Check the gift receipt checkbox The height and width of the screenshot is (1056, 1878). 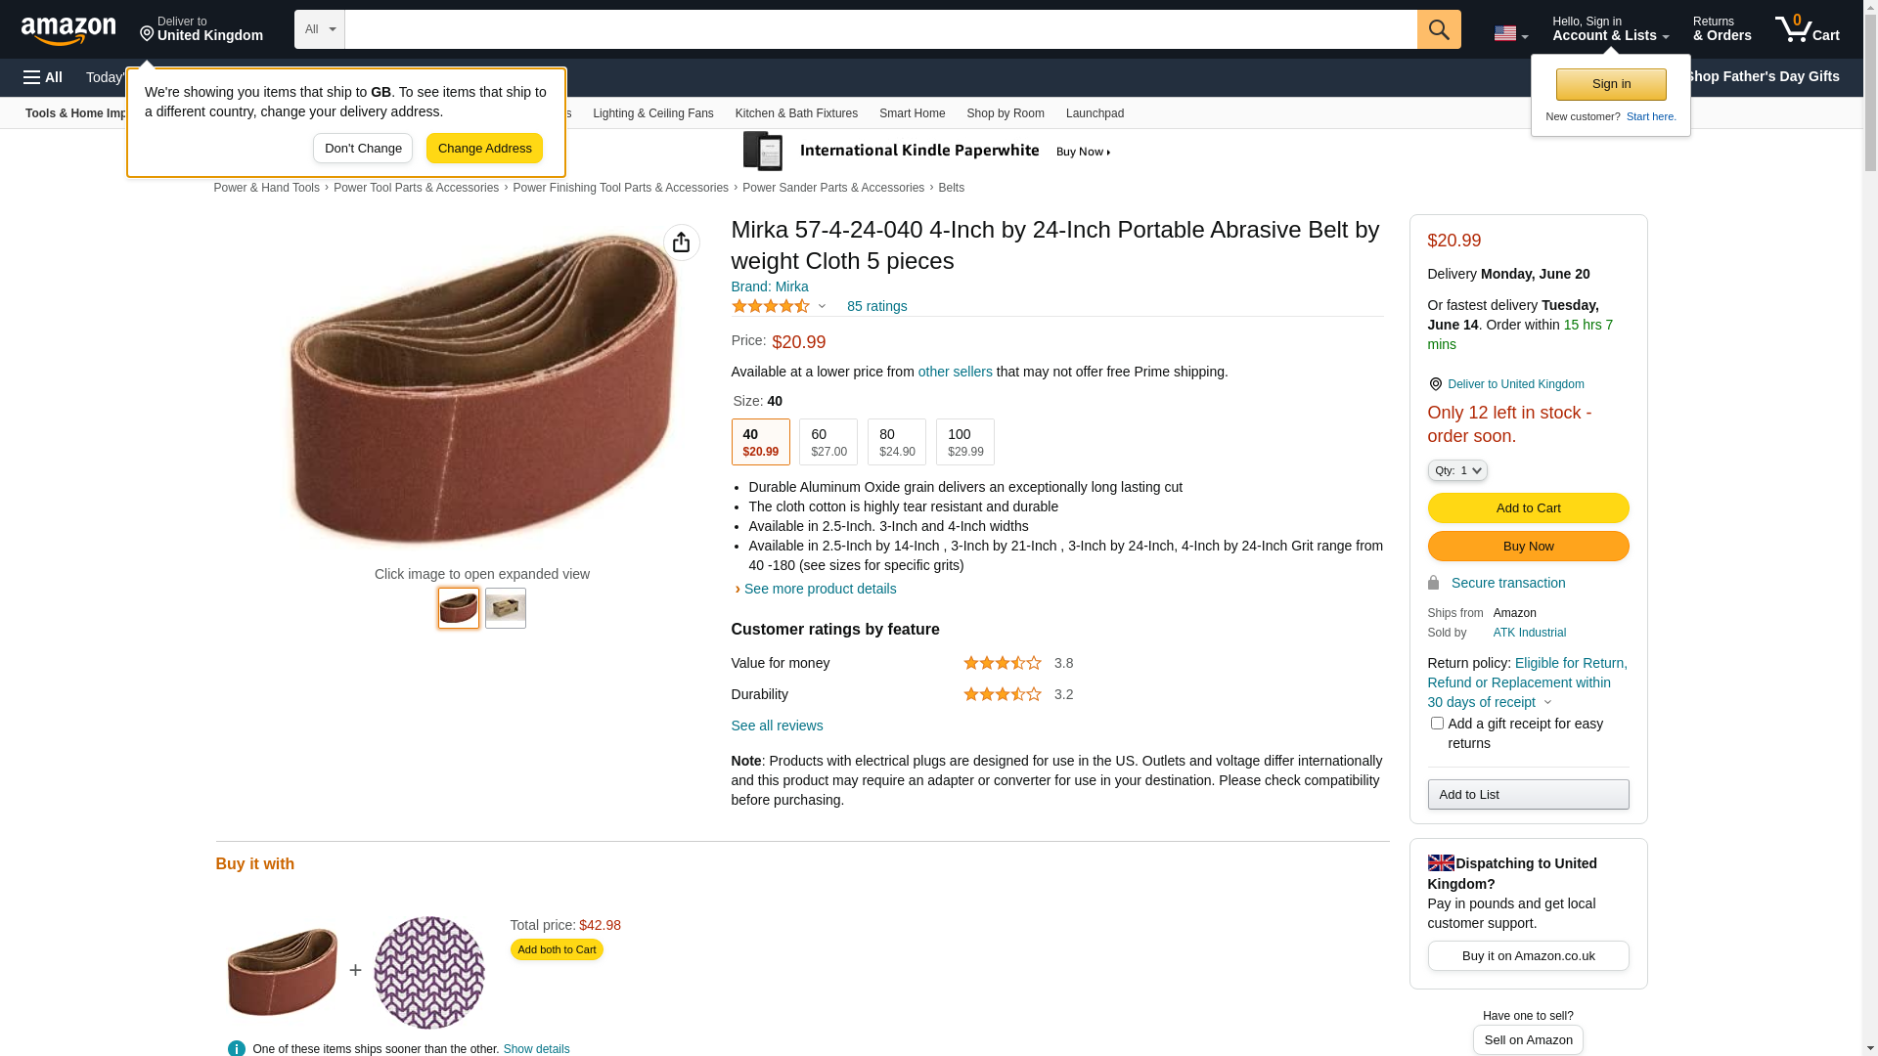pos(1437,724)
